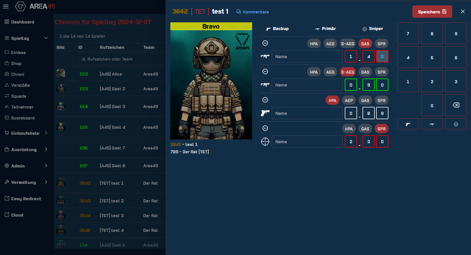Select player 137 [A49] Gast 8 row
471x255 pixels.
pyautogui.click(x=110, y=166)
